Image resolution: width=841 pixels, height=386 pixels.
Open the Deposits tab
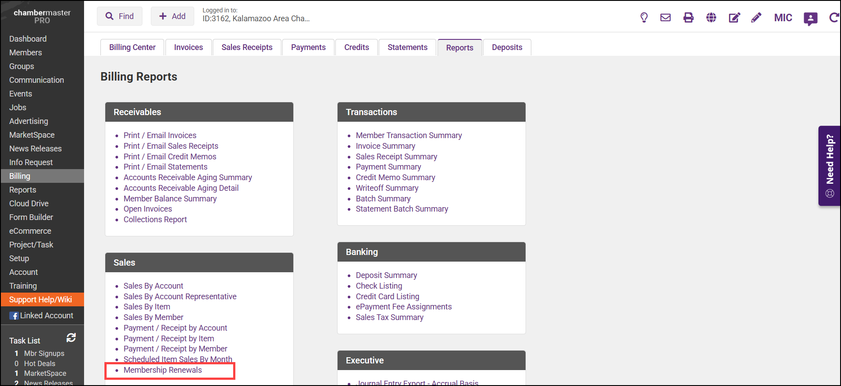tap(507, 47)
